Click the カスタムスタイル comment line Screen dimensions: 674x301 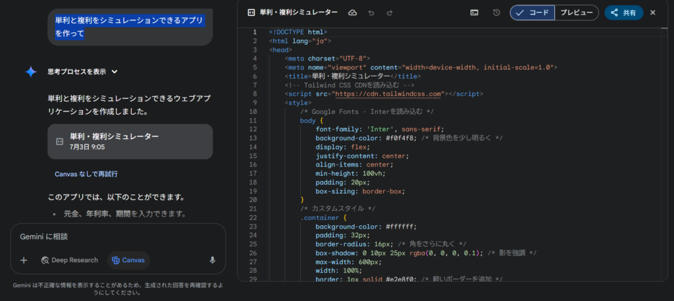click(x=338, y=209)
